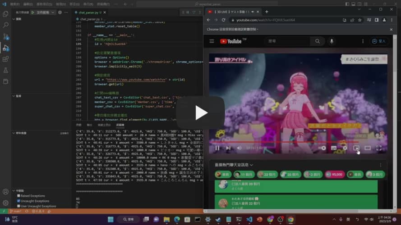Show hidden system tray icons chevron
The image size is (401, 225).
click(x=334, y=220)
